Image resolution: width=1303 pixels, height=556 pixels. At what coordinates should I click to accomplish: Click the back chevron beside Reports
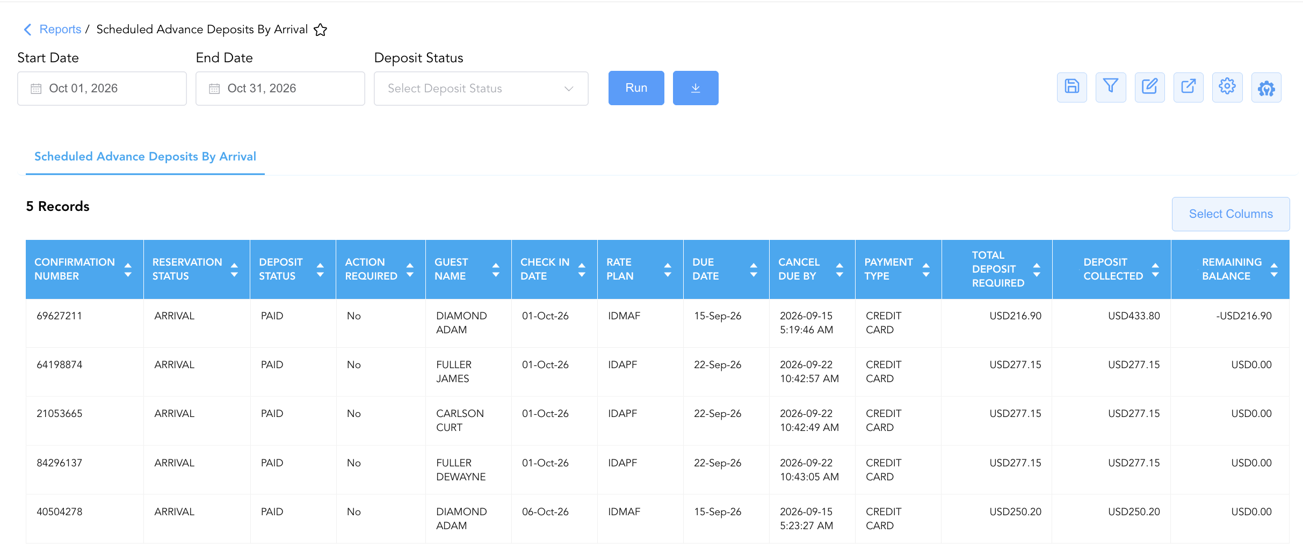[28, 30]
